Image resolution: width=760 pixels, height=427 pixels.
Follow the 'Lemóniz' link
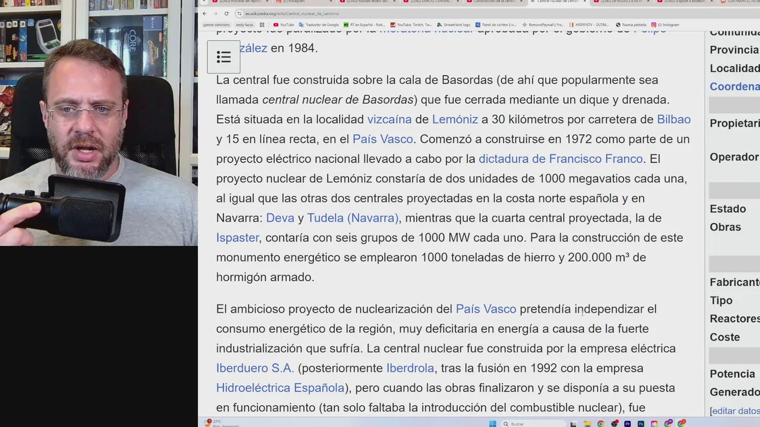(455, 119)
